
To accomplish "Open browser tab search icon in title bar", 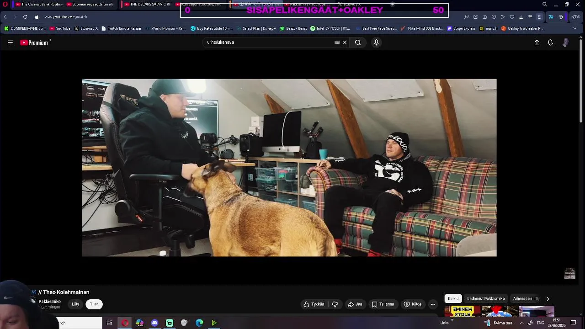I will [x=544, y=4].
